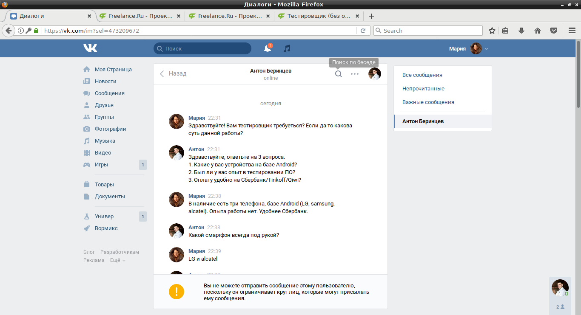
Task: Close the Диалоги browser tab
Action: (89, 16)
